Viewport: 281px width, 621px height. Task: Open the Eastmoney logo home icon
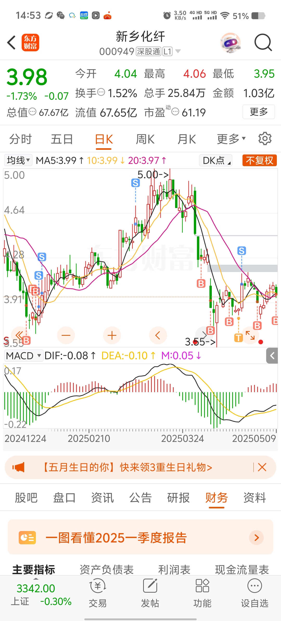click(x=30, y=42)
